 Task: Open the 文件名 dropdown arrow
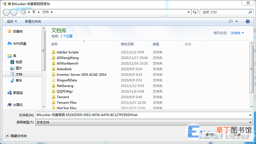click(250, 115)
